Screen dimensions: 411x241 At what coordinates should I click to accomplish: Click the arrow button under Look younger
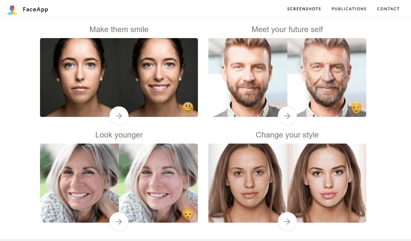(119, 221)
